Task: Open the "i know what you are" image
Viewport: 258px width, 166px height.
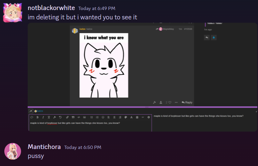Action: tap(104, 65)
